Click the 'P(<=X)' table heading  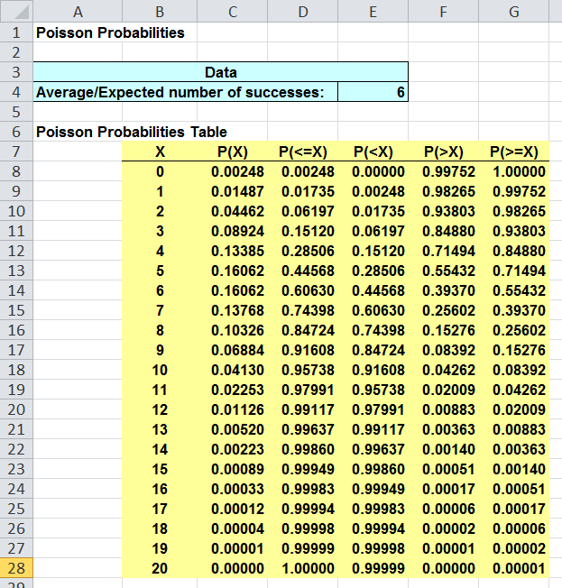click(x=303, y=152)
